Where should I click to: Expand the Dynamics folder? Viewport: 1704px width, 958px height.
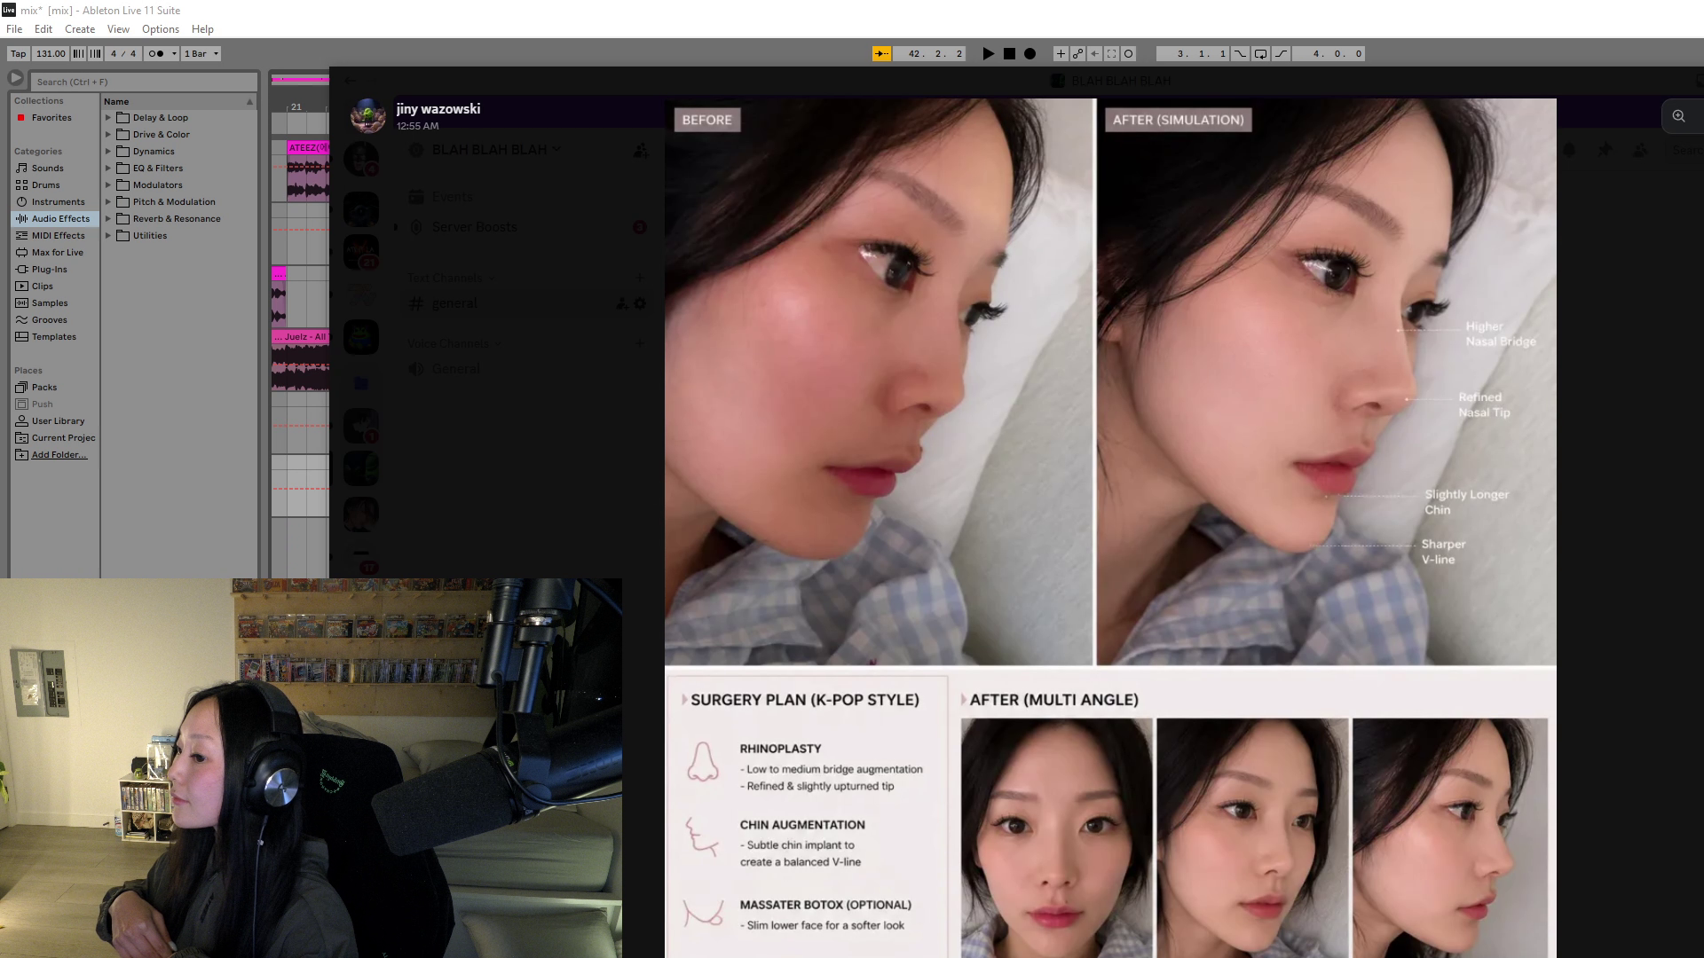pyautogui.click(x=108, y=152)
